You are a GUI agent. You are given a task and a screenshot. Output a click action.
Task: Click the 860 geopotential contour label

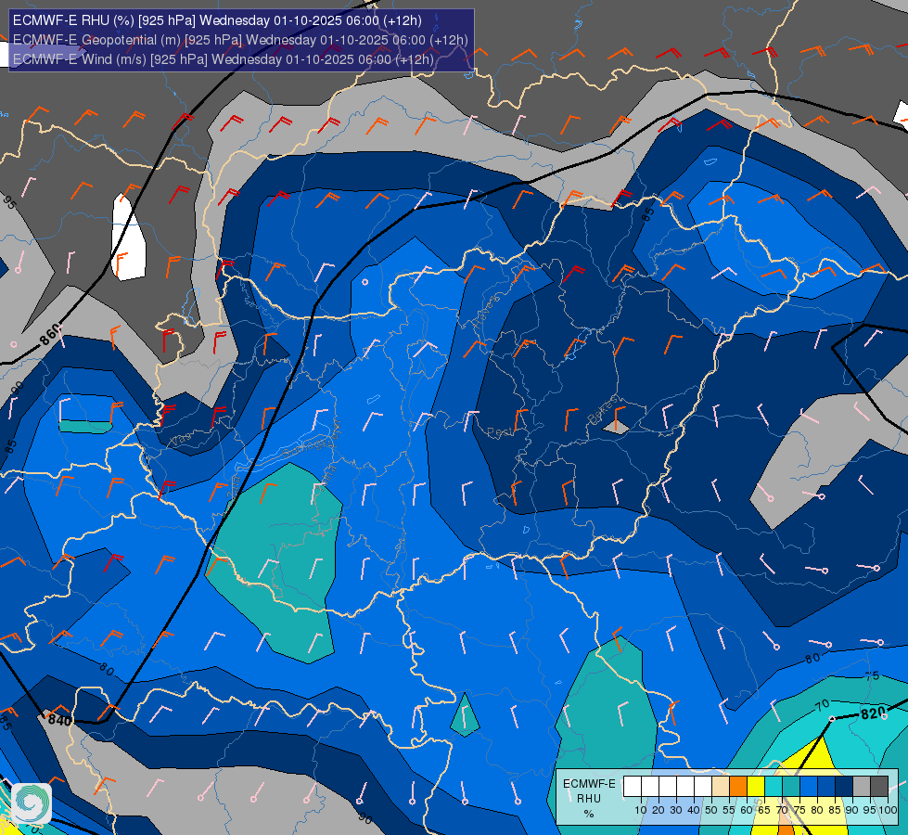[50, 335]
